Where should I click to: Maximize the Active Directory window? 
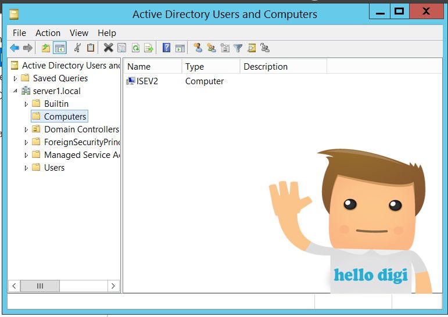click(399, 12)
